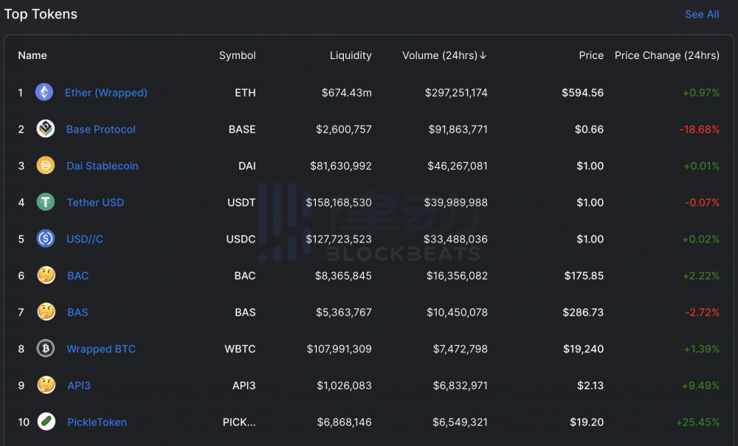Sort the list by Price column
Image resolution: width=738 pixels, height=446 pixels.
click(x=591, y=55)
